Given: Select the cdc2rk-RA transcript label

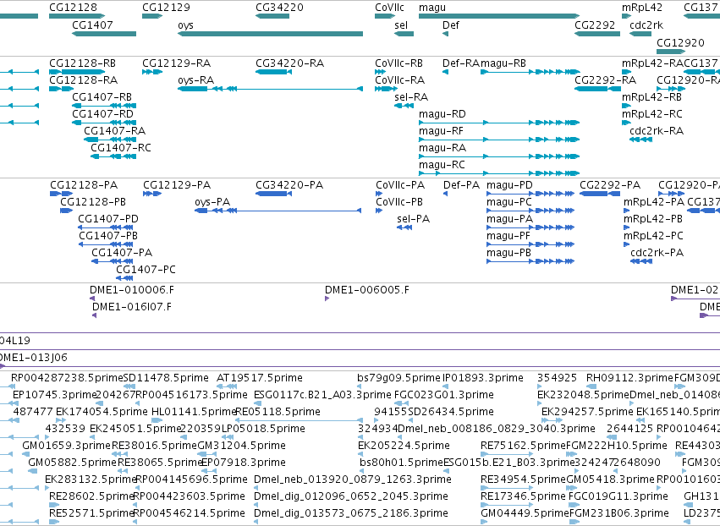Looking at the screenshot, I should click(657, 131).
